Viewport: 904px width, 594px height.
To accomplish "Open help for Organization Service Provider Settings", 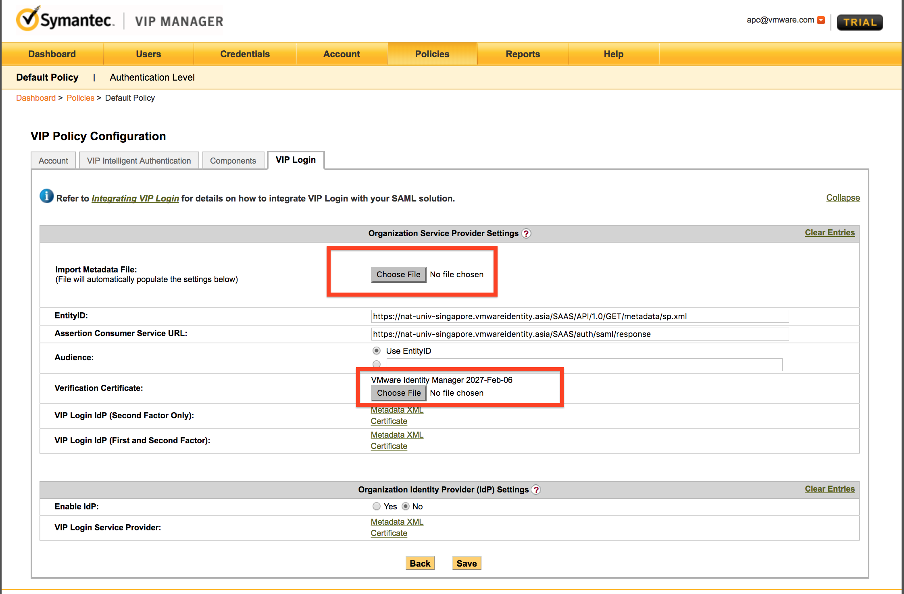I will point(526,234).
